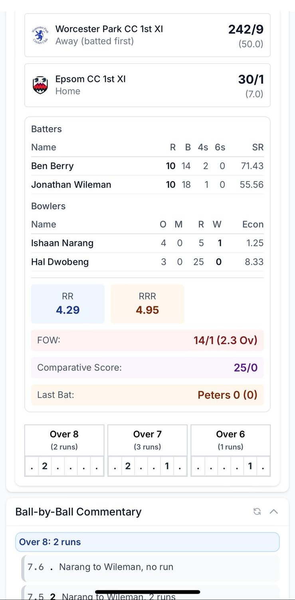Select batter Ben Berry
295x600 pixels.
pos(52,166)
